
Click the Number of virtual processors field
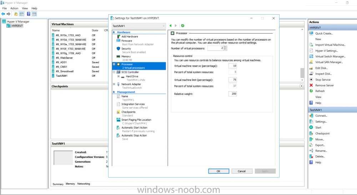216,48
